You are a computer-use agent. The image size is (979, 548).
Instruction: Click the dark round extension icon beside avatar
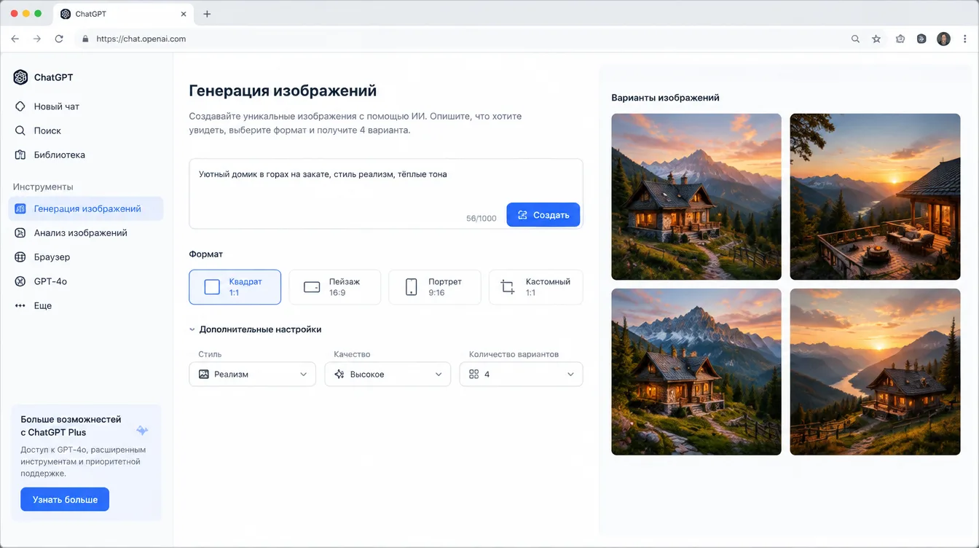coord(921,39)
